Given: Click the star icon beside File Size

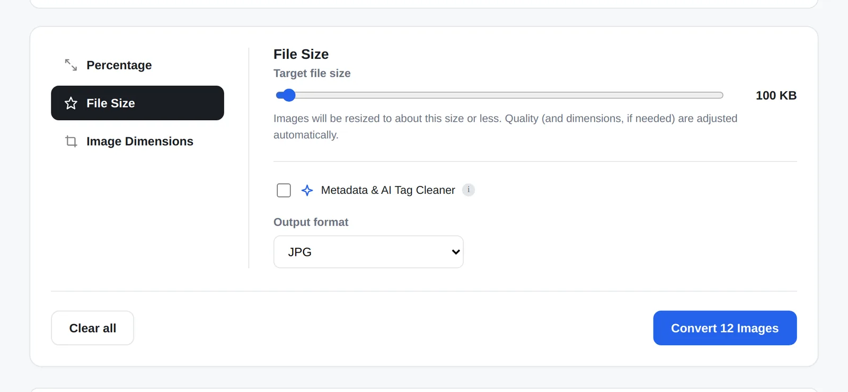Looking at the screenshot, I should 71,103.
